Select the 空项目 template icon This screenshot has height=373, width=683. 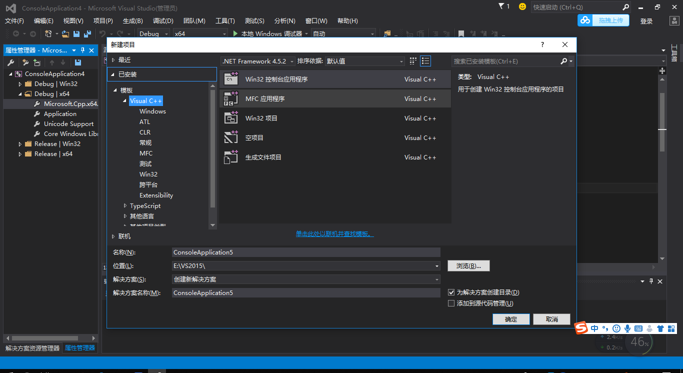coord(231,137)
